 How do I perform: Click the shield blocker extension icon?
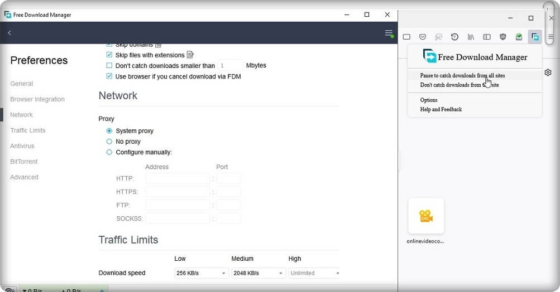point(503,37)
